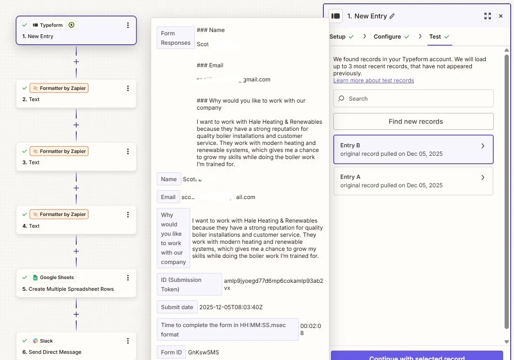The height and width of the screenshot is (360, 514).
Task: Click the Email field label
Action: point(168,197)
